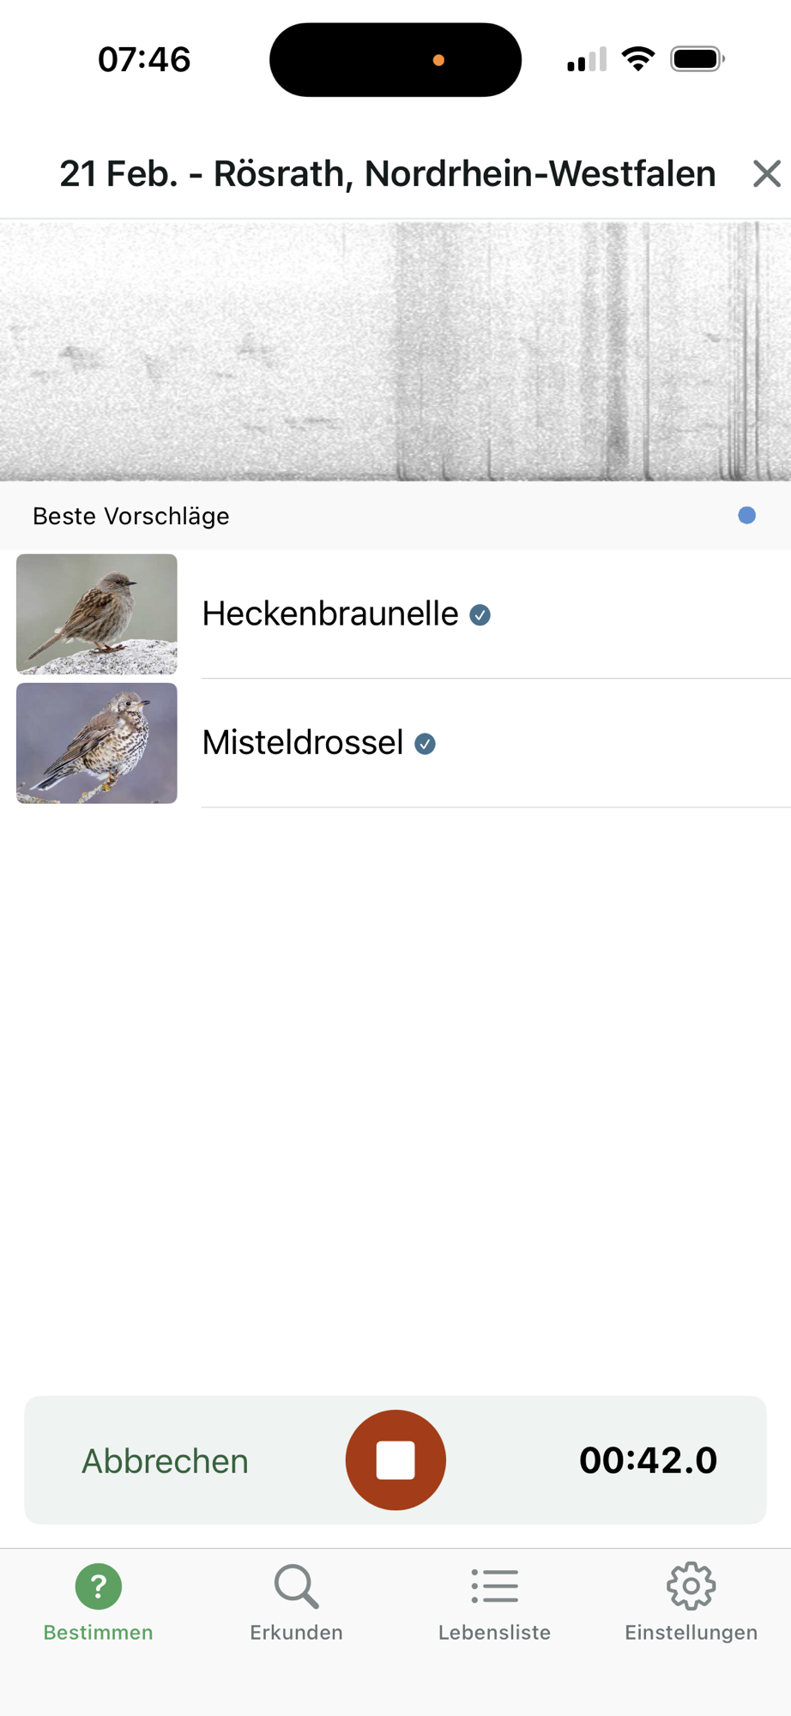The image size is (791, 1716).
Task: Tap the blue dot indicator
Action: click(x=746, y=516)
